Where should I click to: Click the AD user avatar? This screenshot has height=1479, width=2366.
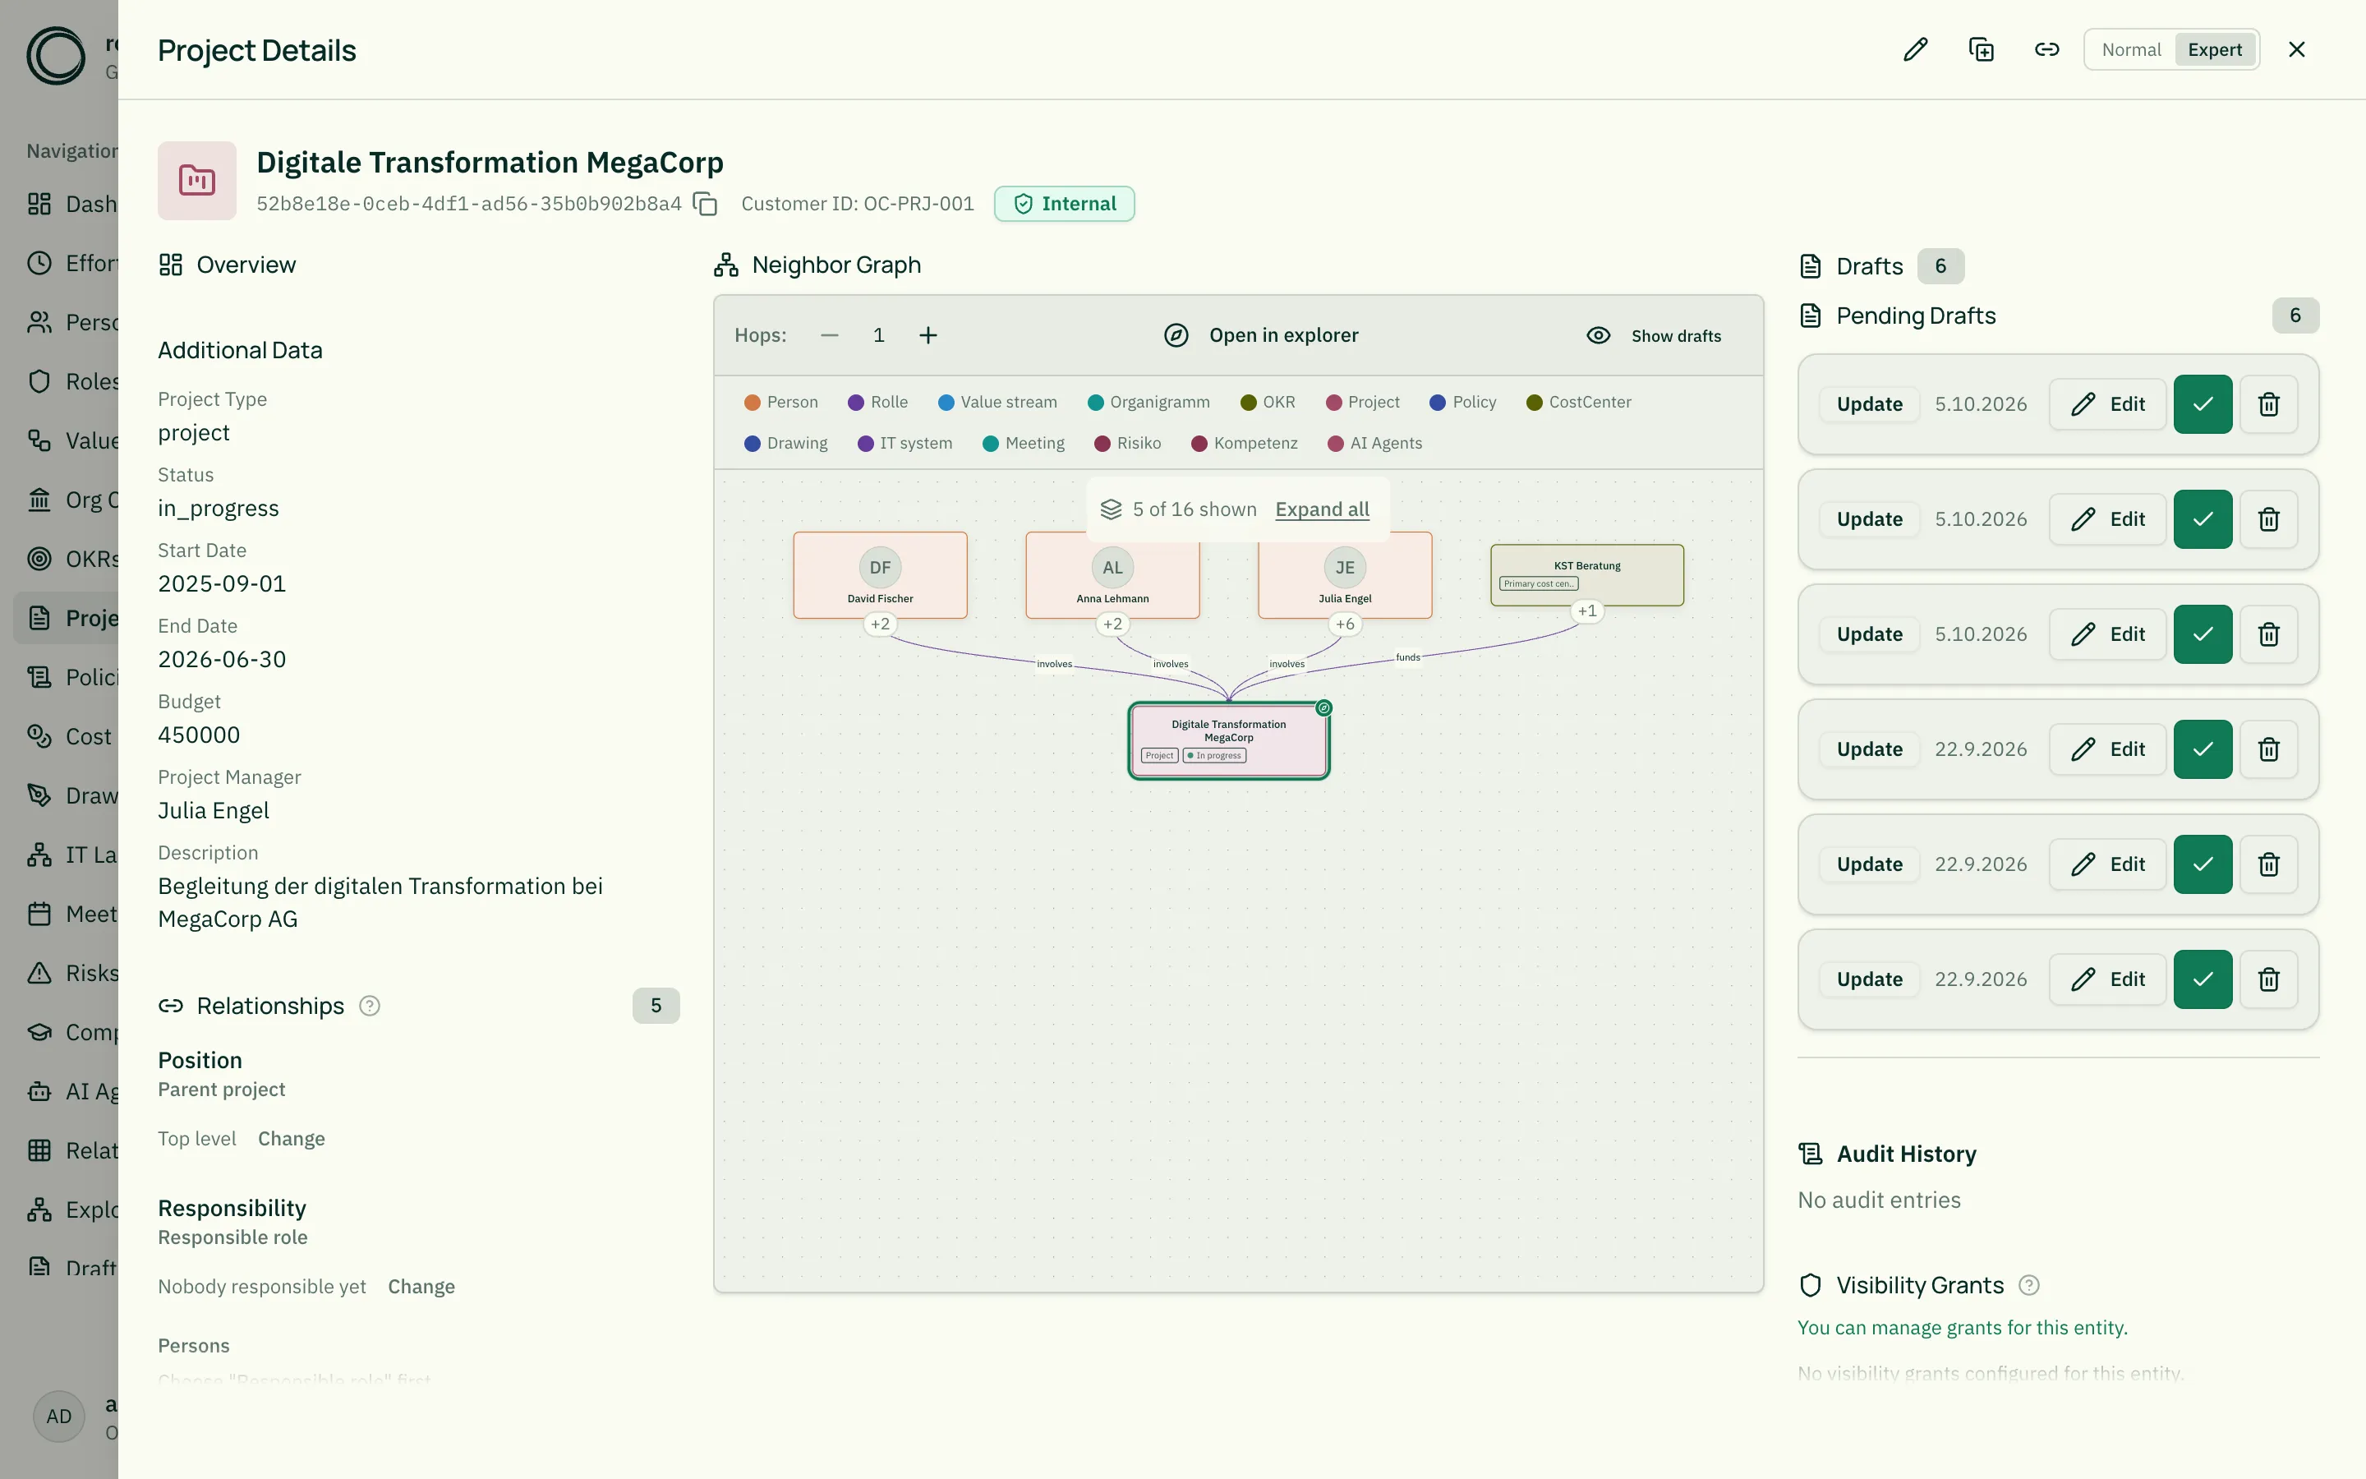pyautogui.click(x=58, y=1416)
